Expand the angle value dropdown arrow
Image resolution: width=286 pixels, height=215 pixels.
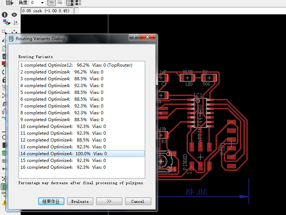pyautogui.click(x=42, y=3)
